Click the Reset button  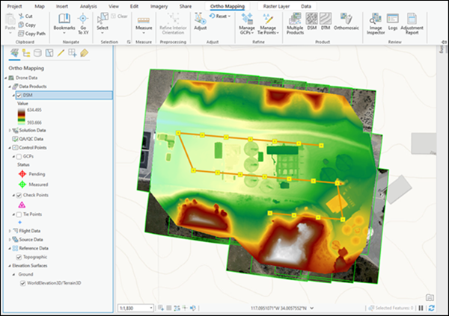pyautogui.click(x=220, y=16)
